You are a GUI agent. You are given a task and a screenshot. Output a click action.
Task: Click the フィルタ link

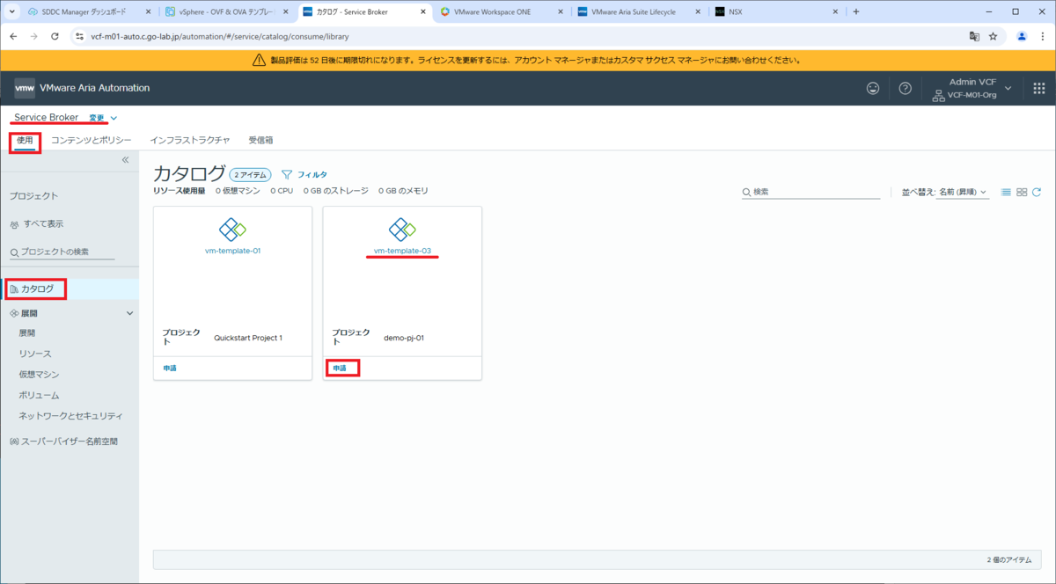312,175
